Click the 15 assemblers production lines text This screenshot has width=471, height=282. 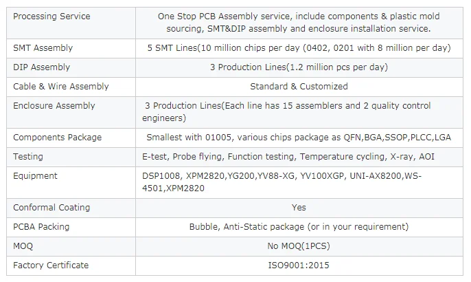288,111
